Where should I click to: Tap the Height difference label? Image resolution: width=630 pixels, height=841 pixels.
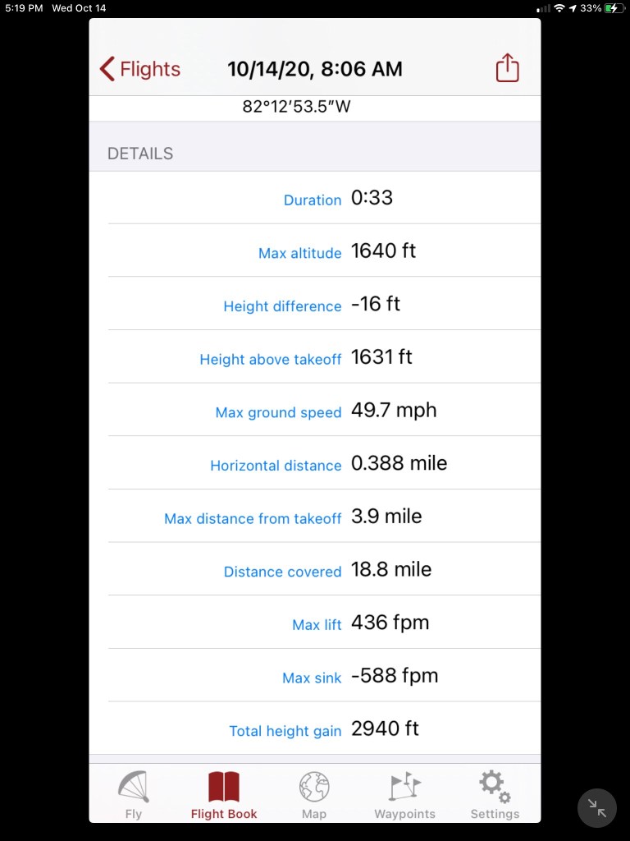coord(282,306)
